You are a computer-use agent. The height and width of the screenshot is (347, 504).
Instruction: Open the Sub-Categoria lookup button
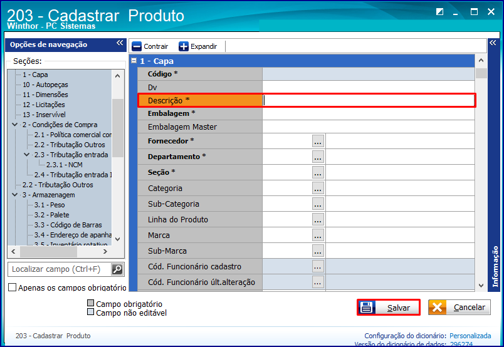(318, 204)
